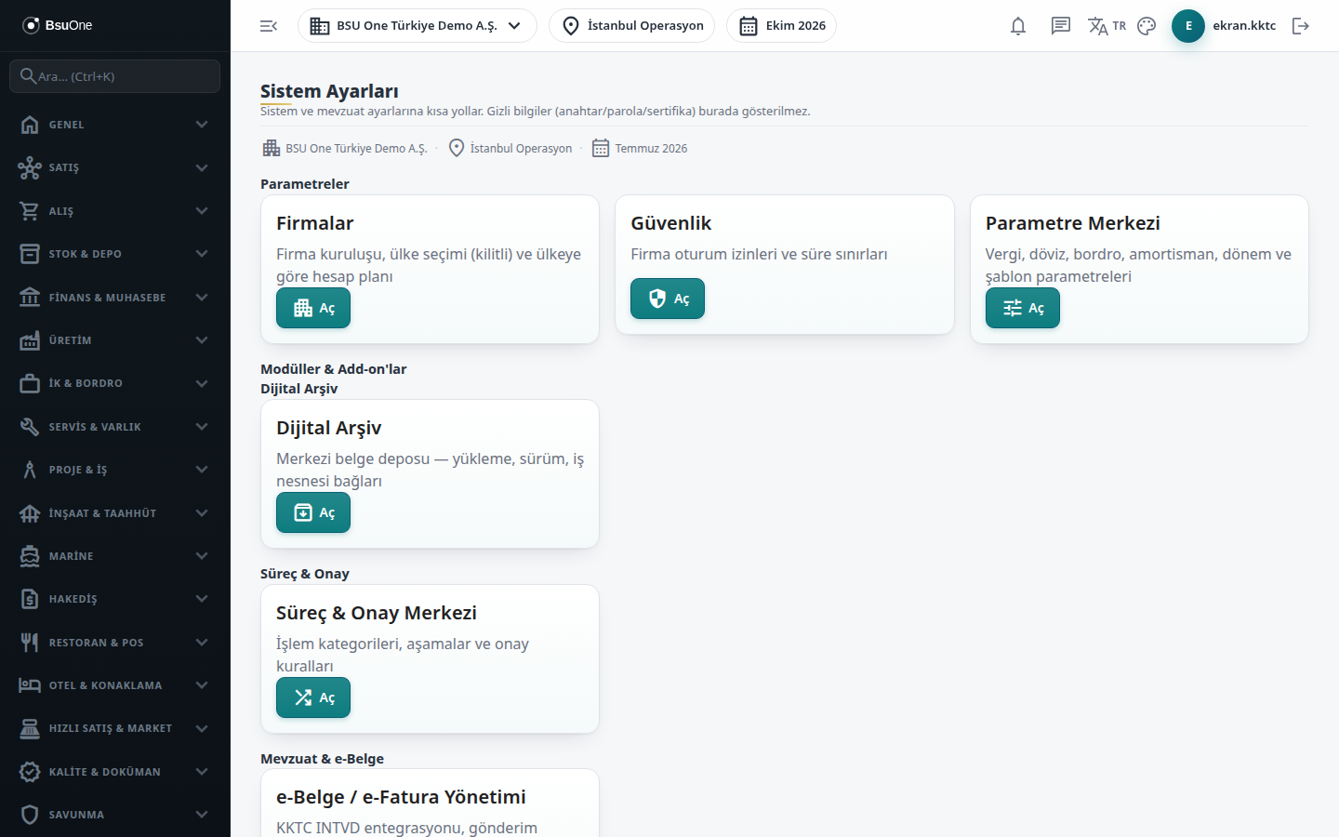Screen dimensions: 1339x837
Task: Click the e-Belge / e-Fatura Yönetimi heading
Action: click(x=401, y=797)
